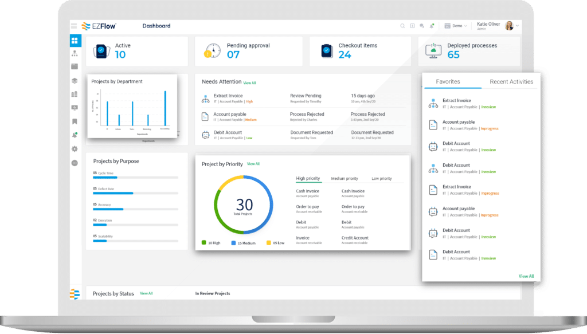Open the chat bubbles icon in the header
This screenshot has height=334, width=587.
[422, 26]
